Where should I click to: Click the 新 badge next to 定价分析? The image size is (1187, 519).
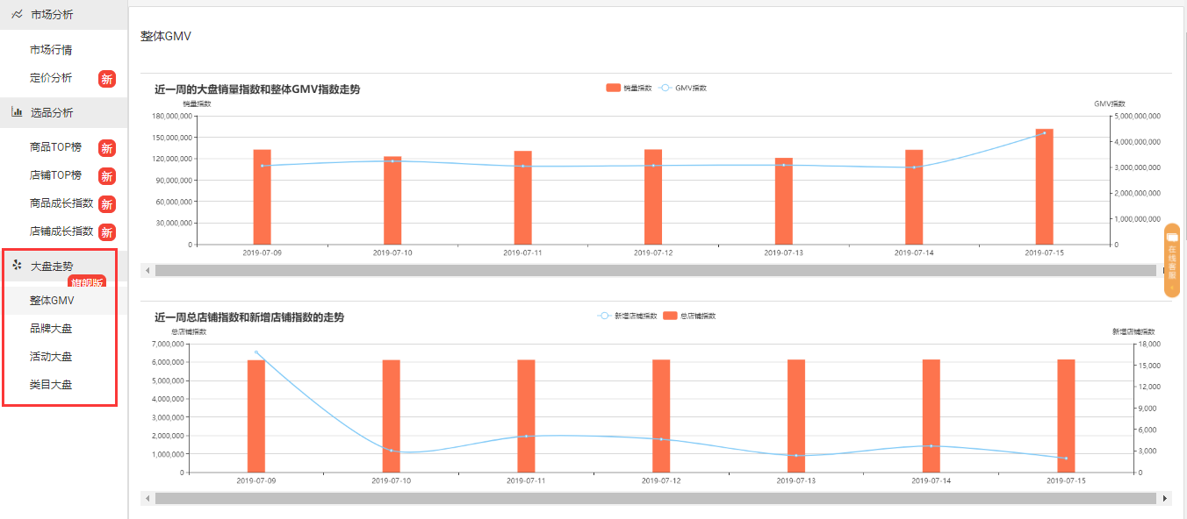tap(106, 79)
